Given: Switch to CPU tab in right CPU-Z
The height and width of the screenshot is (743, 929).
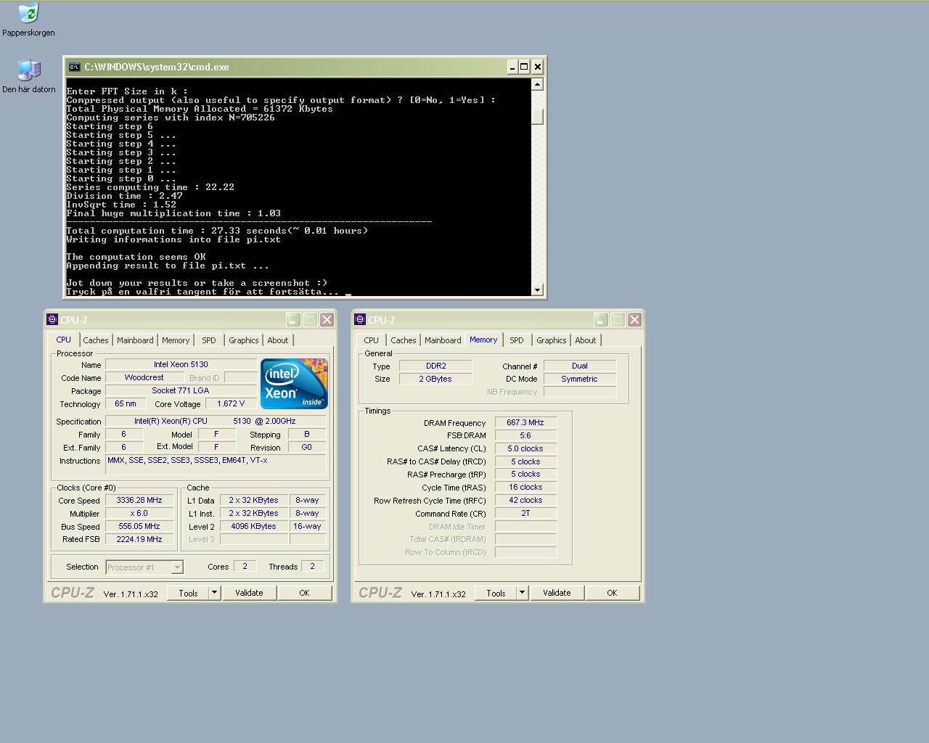Looking at the screenshot, I should (372, 340).
